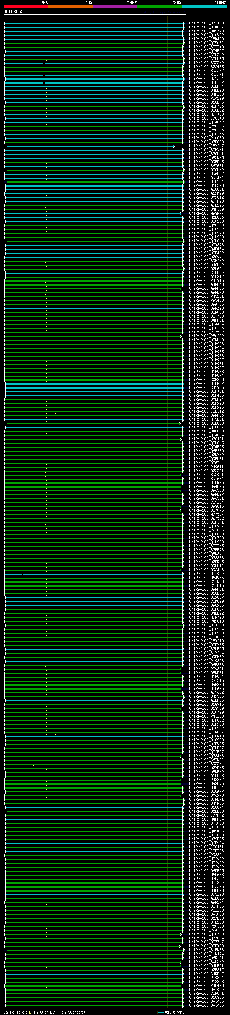The height and width of the screenshot is (1015, 230).
Task: Select the UniRef100_P50302 hit label
Action: pos(206,336)
